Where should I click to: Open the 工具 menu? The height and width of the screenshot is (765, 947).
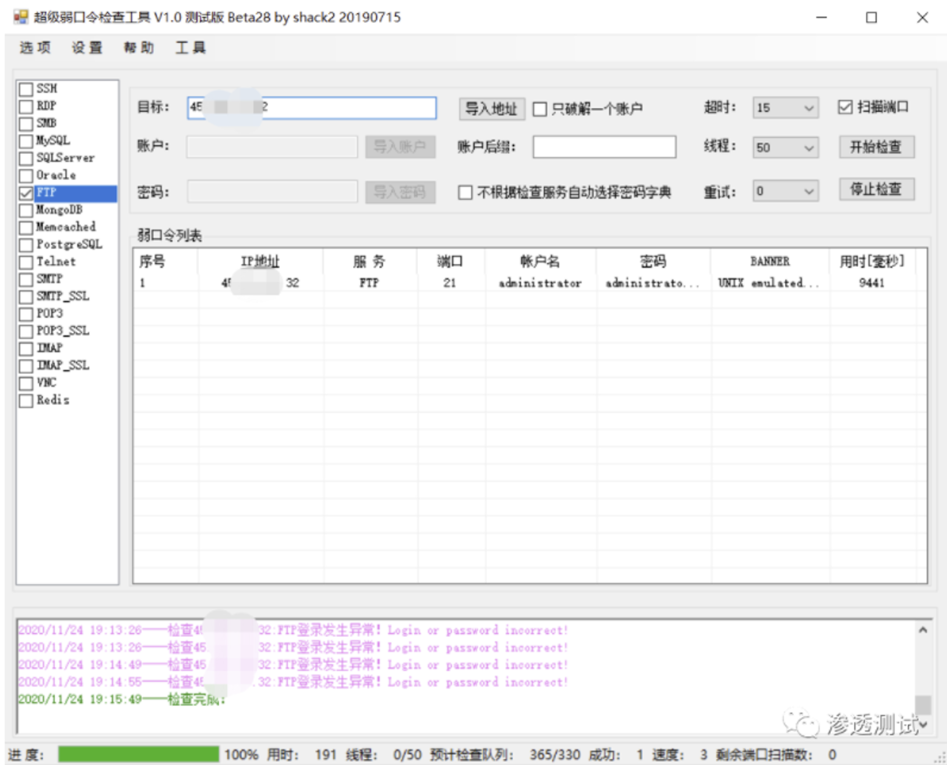coord(190,48)
